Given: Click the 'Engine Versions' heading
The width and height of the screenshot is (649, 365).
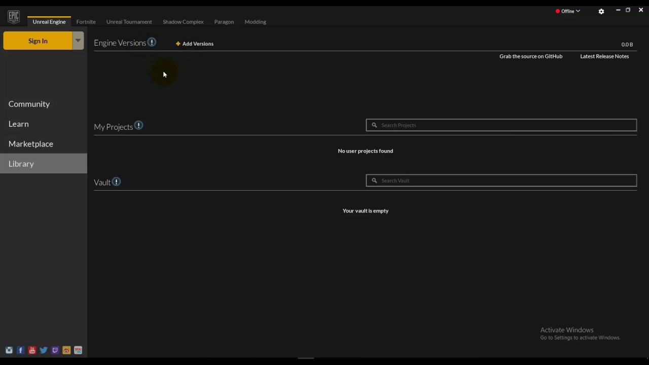Looking at the screenshot, I should pyautogui.click(x=120, y=43).
